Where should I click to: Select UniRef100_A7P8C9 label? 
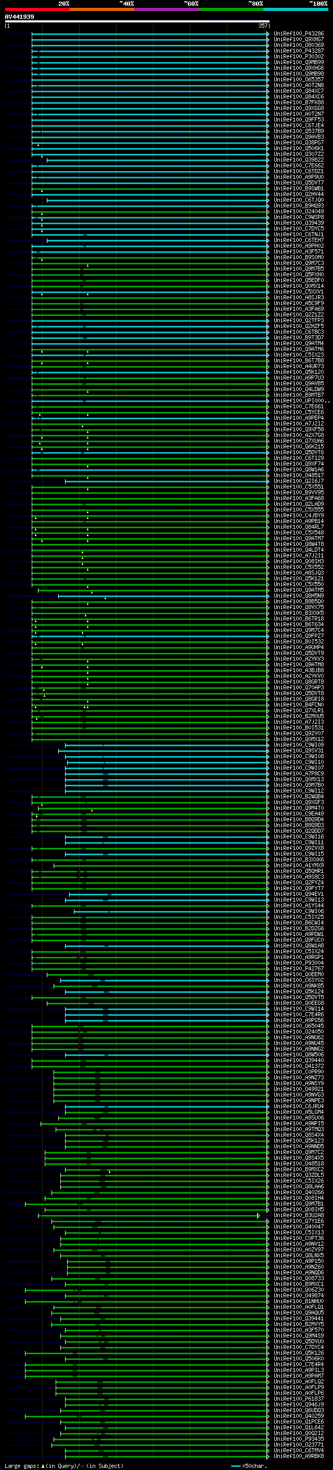299,774
